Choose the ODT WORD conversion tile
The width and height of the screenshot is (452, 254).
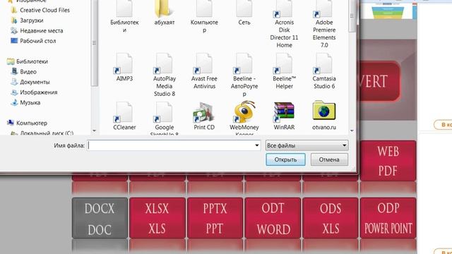[x=273, y=218]
